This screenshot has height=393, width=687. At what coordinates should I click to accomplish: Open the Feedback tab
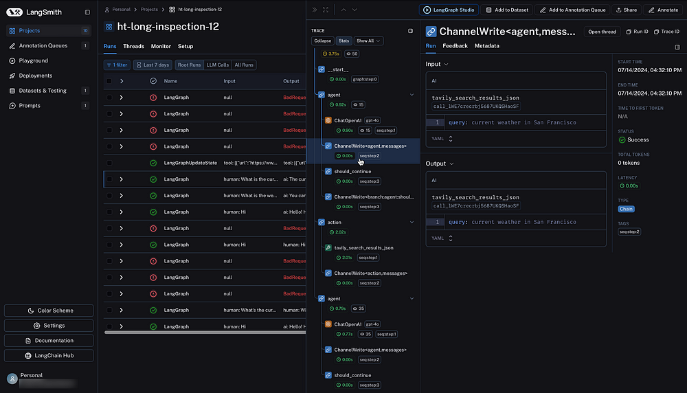click(455, 45)
